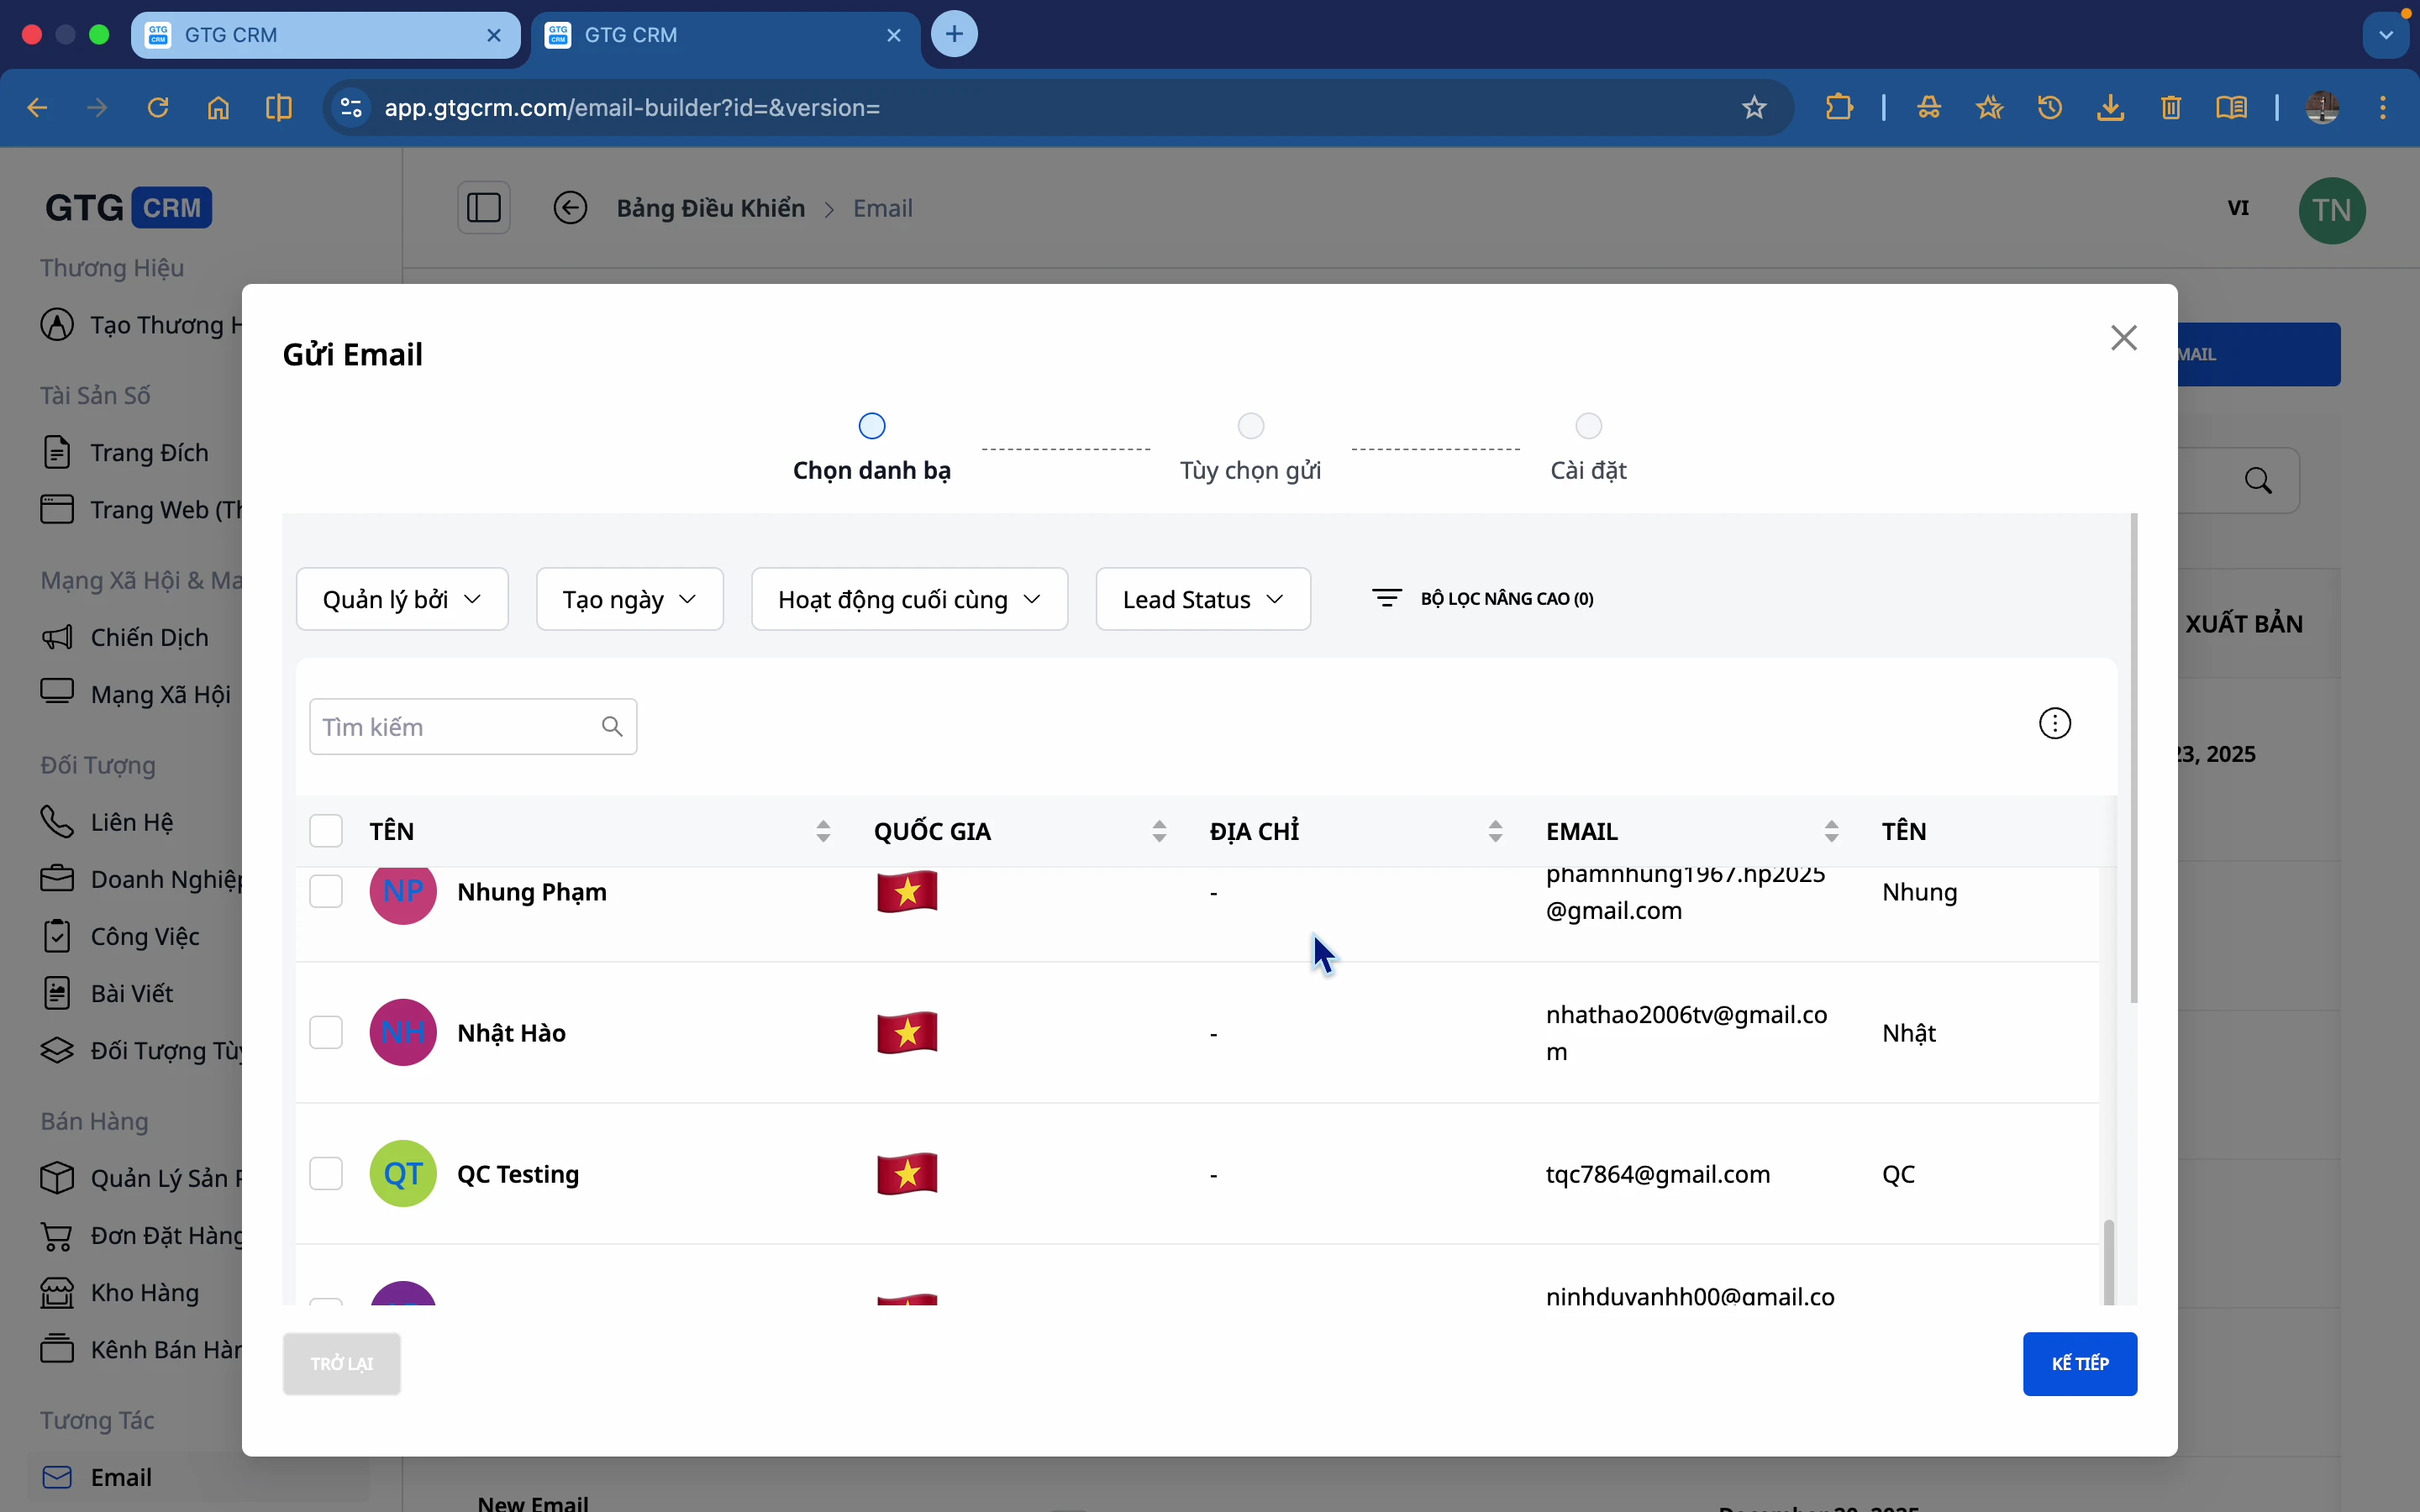Close the Gửi Email dialog
Viewport: 2420px width, 1512px height.
[x=2123, y=338]
